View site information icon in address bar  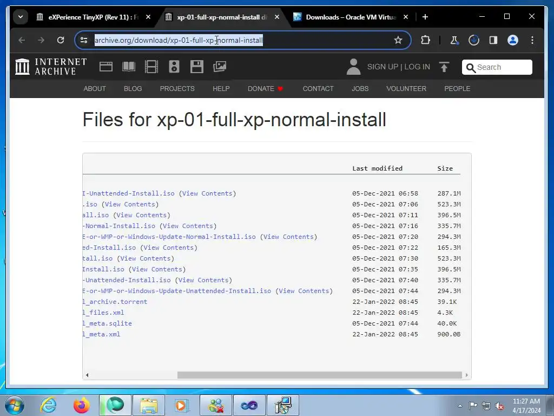[x=84, y=40]
